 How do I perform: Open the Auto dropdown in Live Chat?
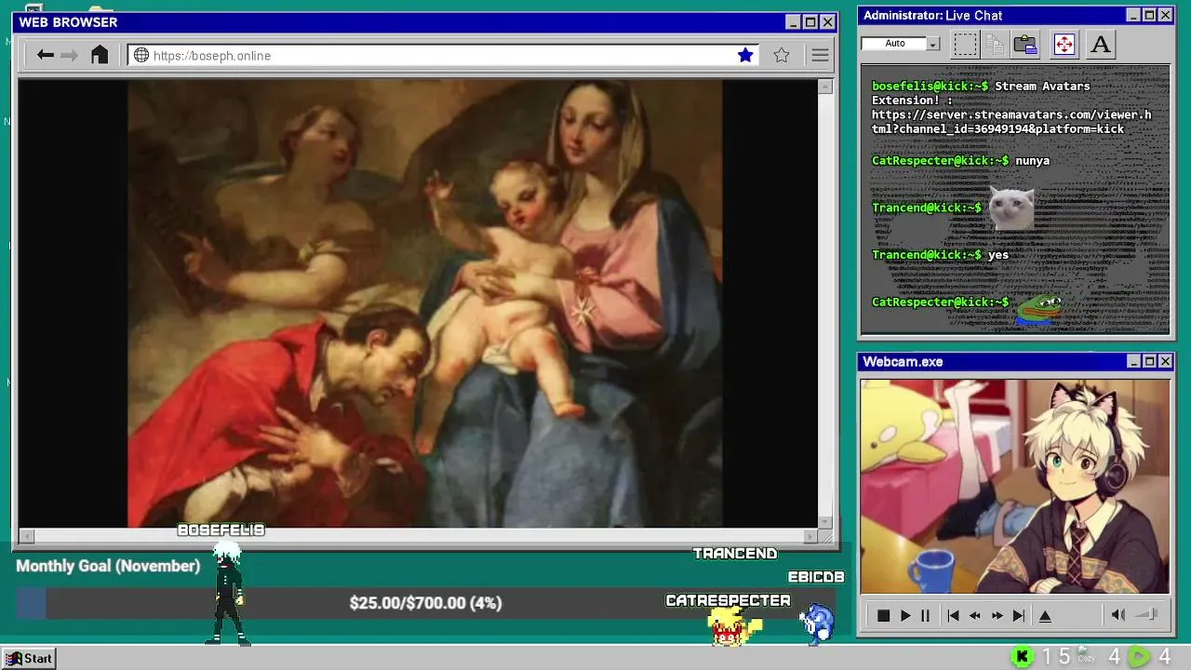(x=933, y=44)
